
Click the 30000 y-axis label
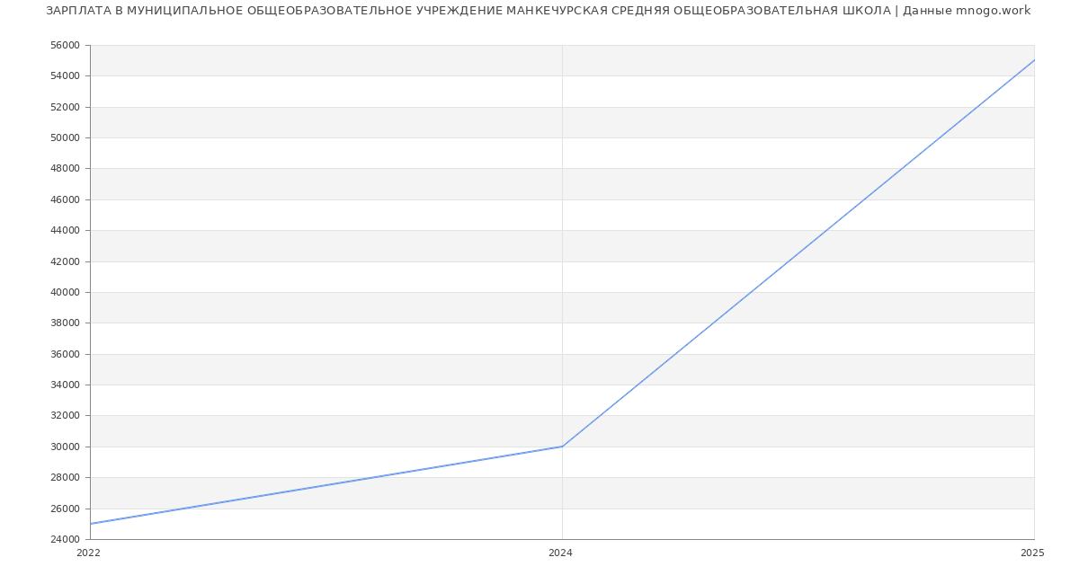point(66,447)
